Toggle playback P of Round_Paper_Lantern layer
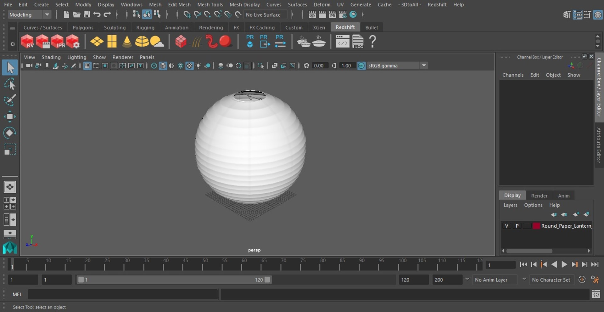The width and height of the screenshot is (604, 312). pos(517,226)
